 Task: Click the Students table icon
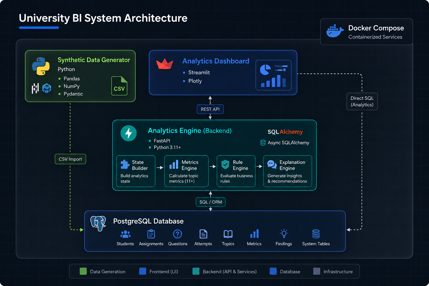(x=125, y=234)
